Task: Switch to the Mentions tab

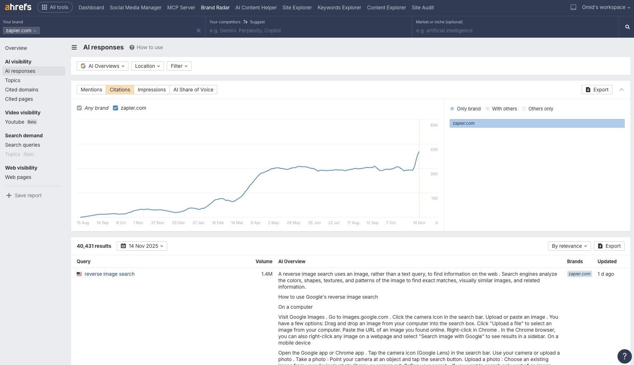Action: 91,90
